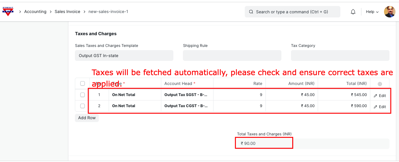Click the search magnifier icon
399x162 pixels.
point(251,12)
